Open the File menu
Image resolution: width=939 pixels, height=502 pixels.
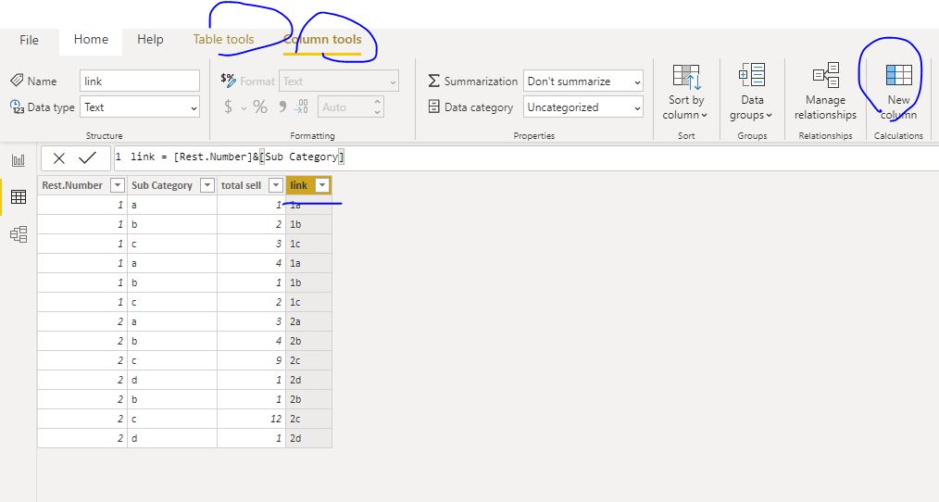(29, 40)
